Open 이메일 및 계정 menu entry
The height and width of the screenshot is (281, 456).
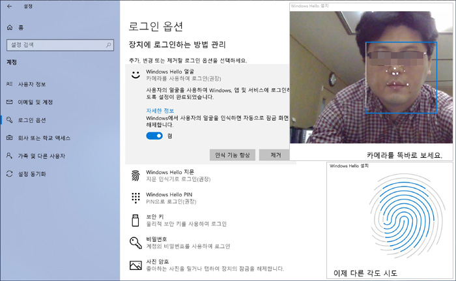[35, 102]
